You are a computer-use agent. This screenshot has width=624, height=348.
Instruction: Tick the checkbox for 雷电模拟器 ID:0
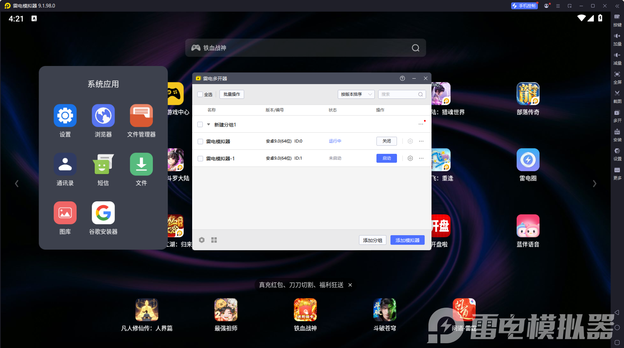tap(200, 142)
